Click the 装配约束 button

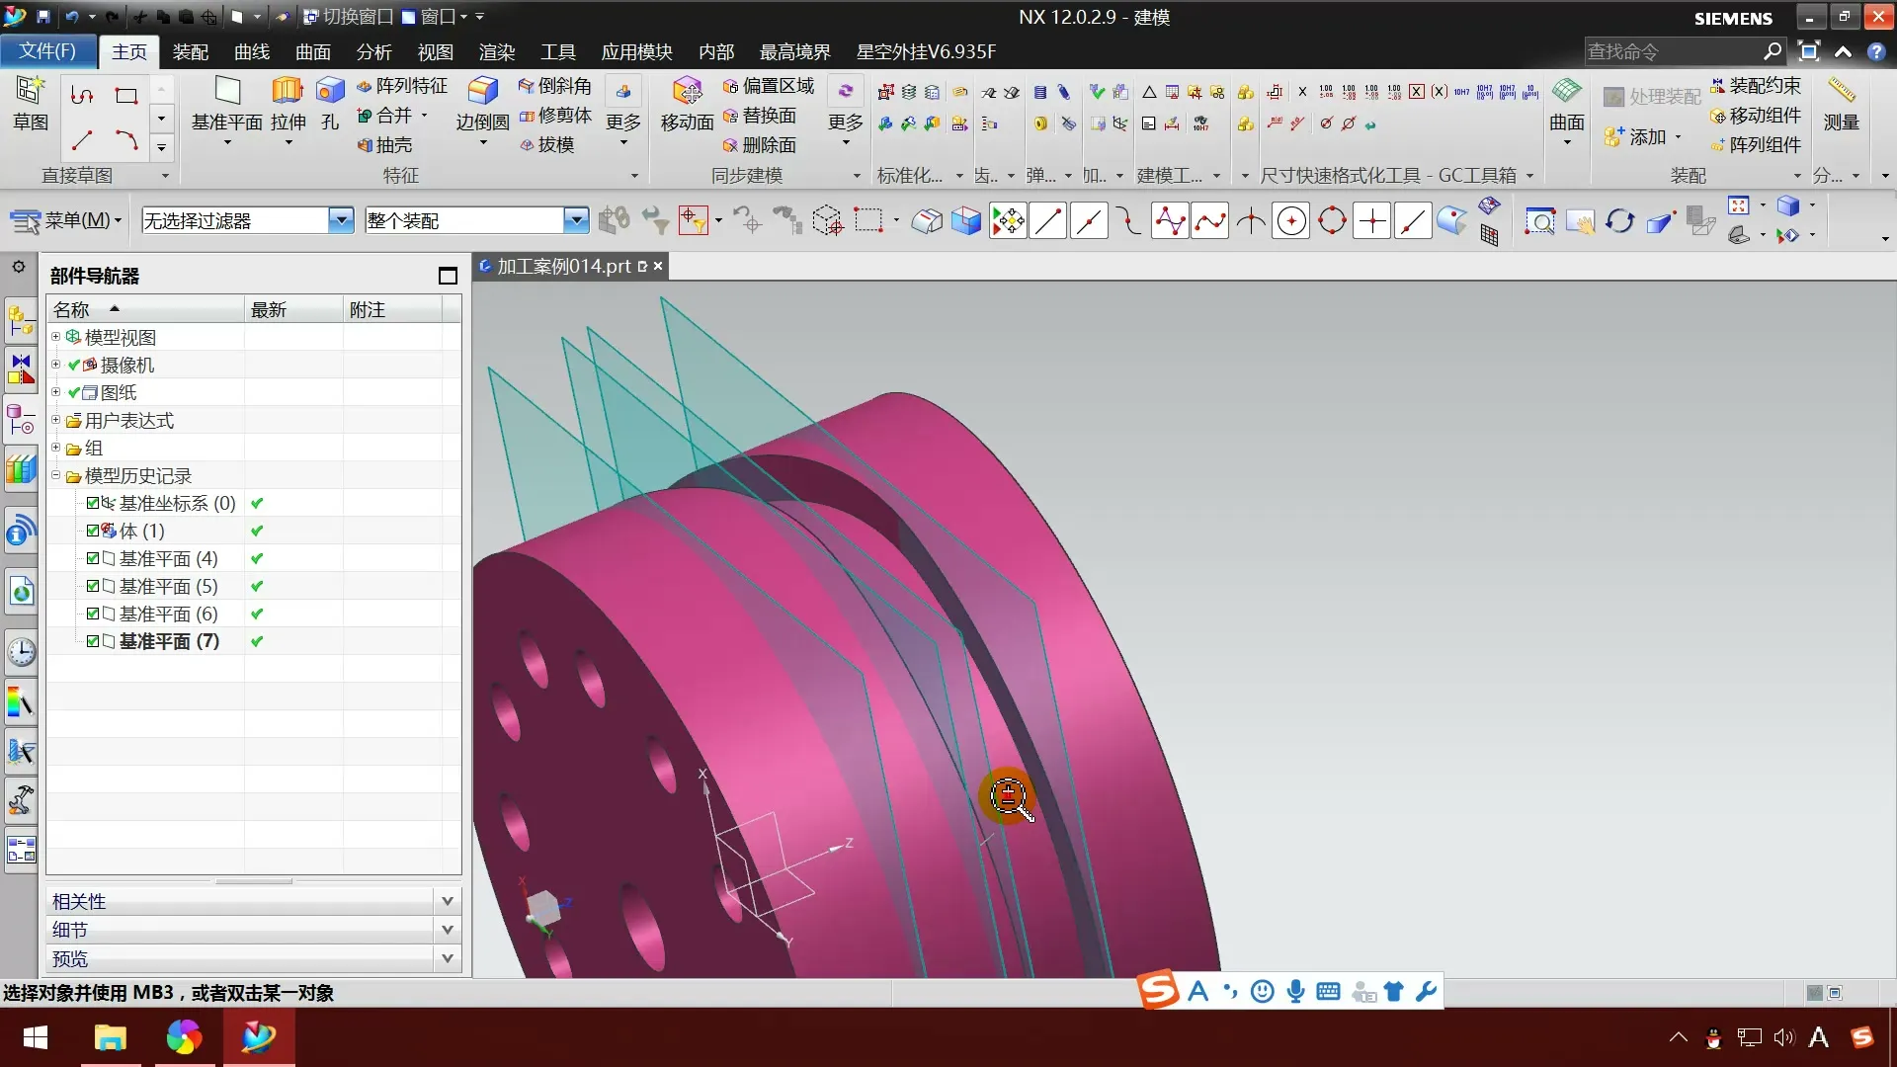click(1755, 86)
